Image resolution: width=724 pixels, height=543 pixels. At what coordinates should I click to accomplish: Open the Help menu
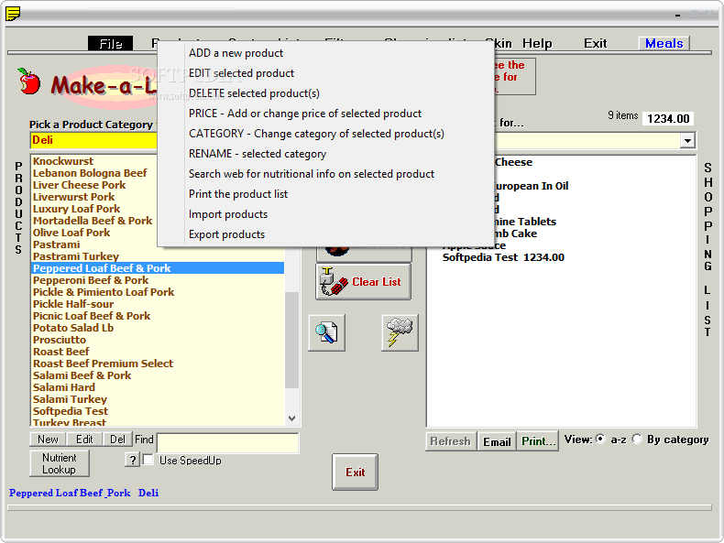point(537,43)
